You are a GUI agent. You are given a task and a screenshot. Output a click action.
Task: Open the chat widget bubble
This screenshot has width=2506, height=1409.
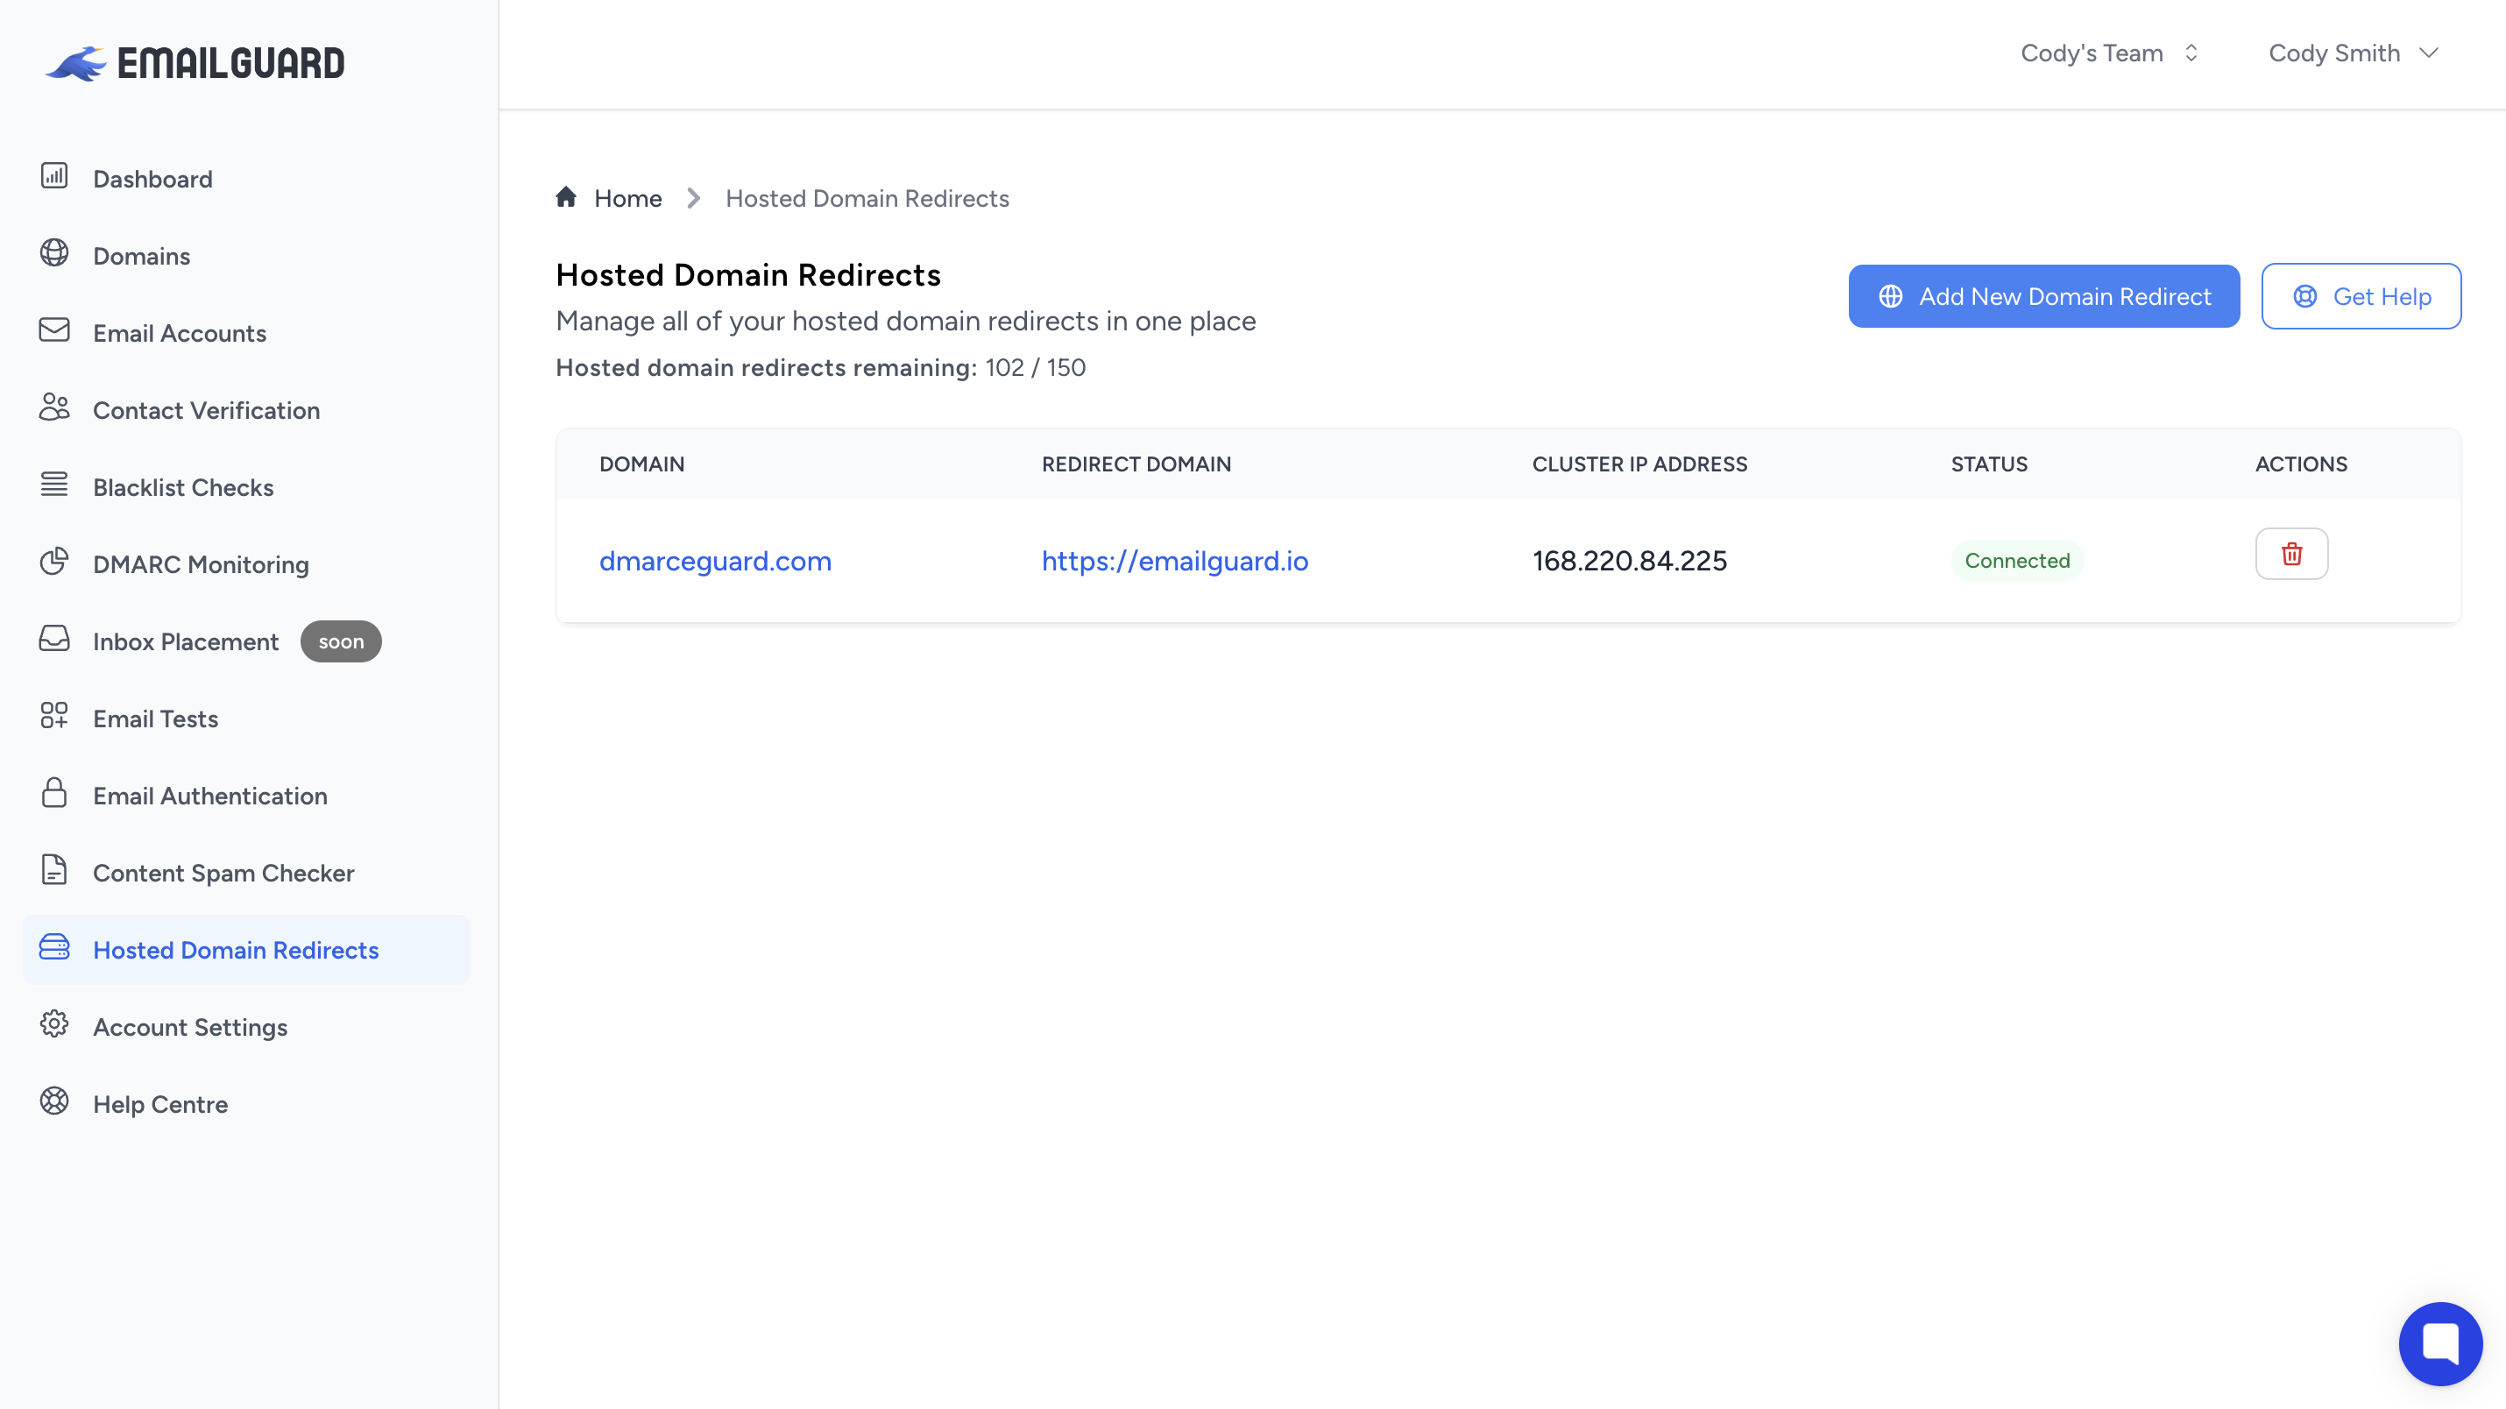click(2440, 1342)
